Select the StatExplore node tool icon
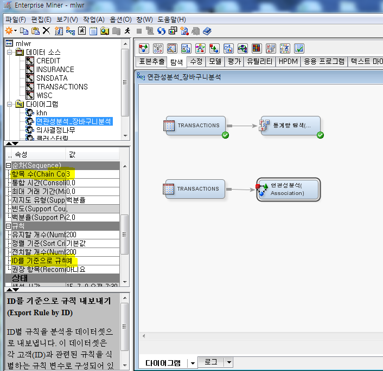The image size is (383, 371). [x=271, y=48]
